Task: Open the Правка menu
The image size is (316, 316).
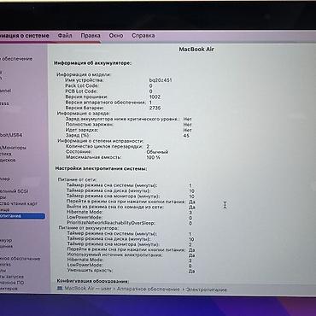Action: click(91, 36)
